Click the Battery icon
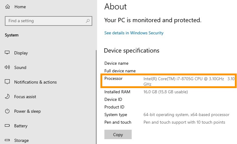Viewport: 237px width, 144px height. click(8, 126)
